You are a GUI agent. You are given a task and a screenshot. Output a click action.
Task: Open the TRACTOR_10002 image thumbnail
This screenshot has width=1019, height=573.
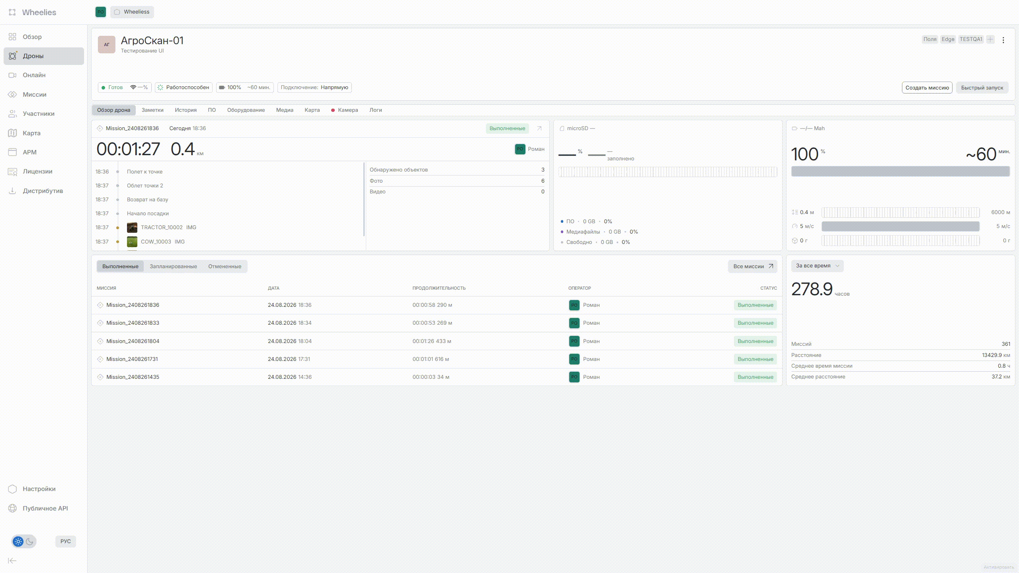click(132, 228)
